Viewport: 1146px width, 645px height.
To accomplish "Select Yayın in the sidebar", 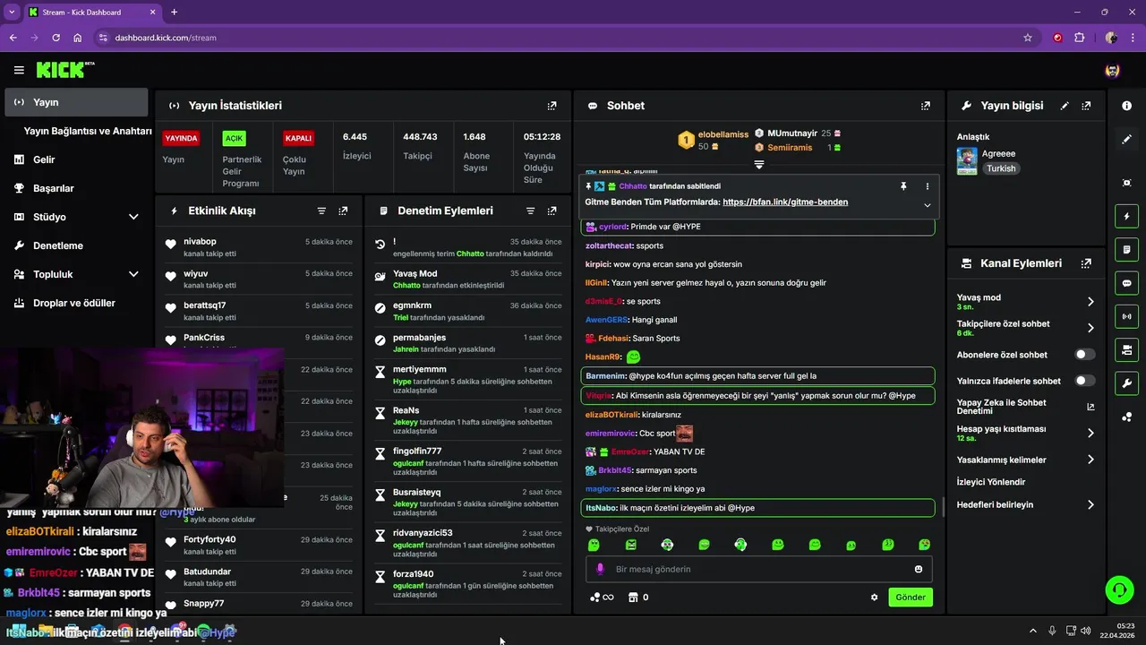I will point(76,102).
